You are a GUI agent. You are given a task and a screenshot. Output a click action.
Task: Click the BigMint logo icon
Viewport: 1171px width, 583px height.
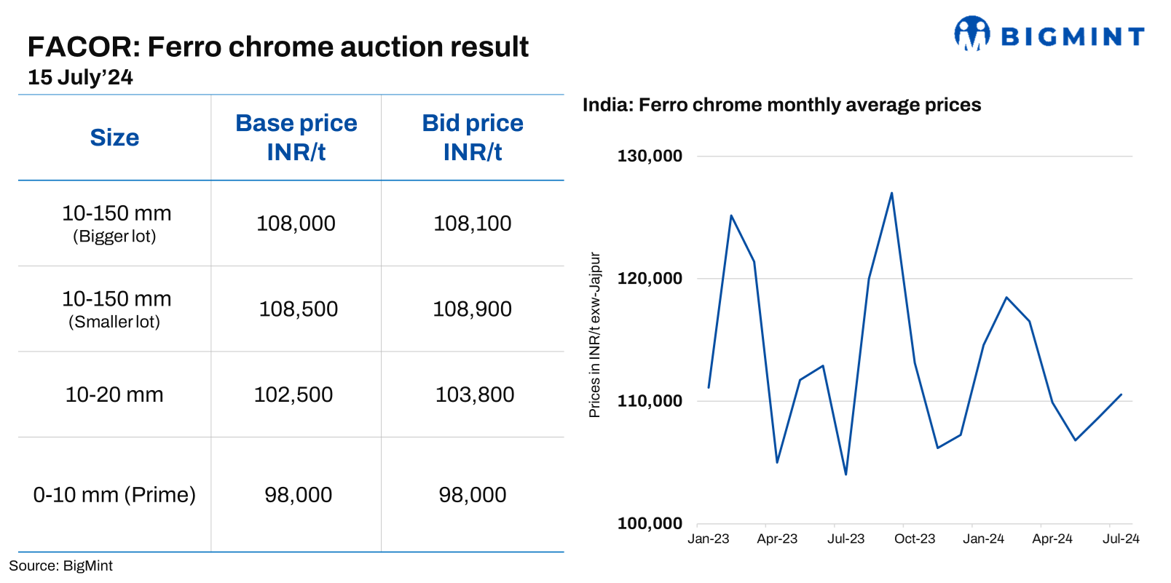pos(971,33)
